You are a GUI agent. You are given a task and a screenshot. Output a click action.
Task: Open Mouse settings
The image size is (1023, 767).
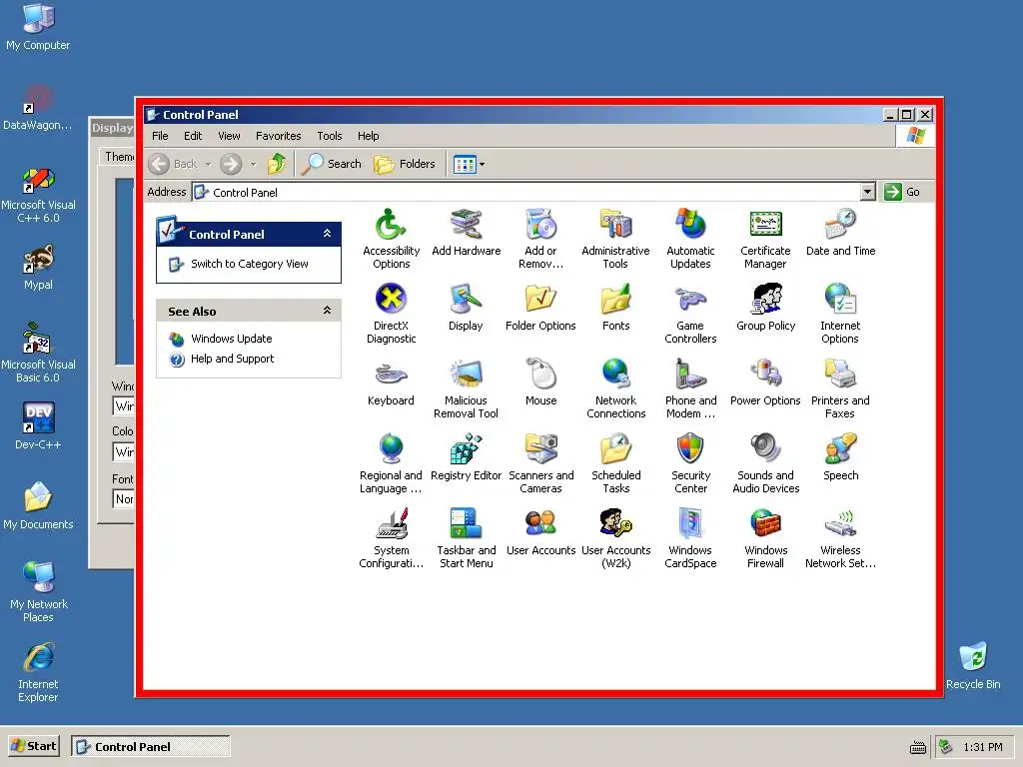pos(540,383)
